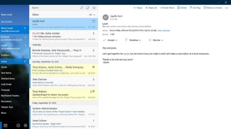Click Reply all in the toolbar
The height and width of the screenshot is (129, 231).
tap(151, 8)
